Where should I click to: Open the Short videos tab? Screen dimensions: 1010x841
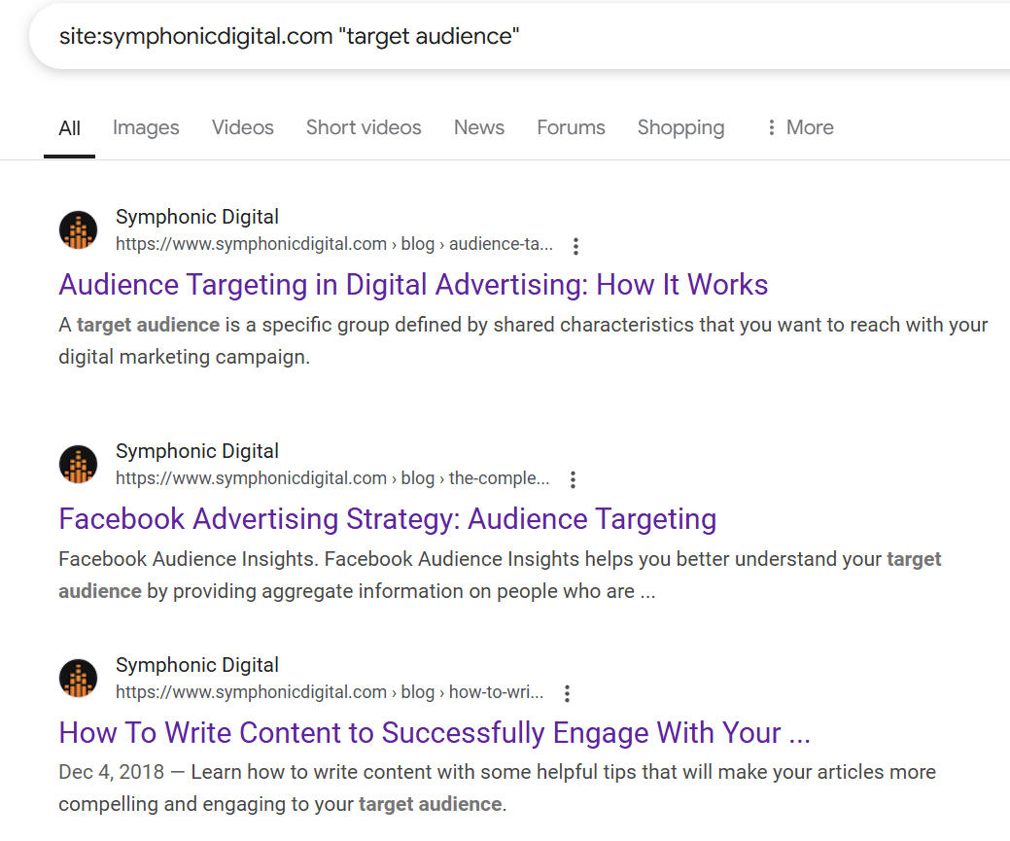pos(364,127)
